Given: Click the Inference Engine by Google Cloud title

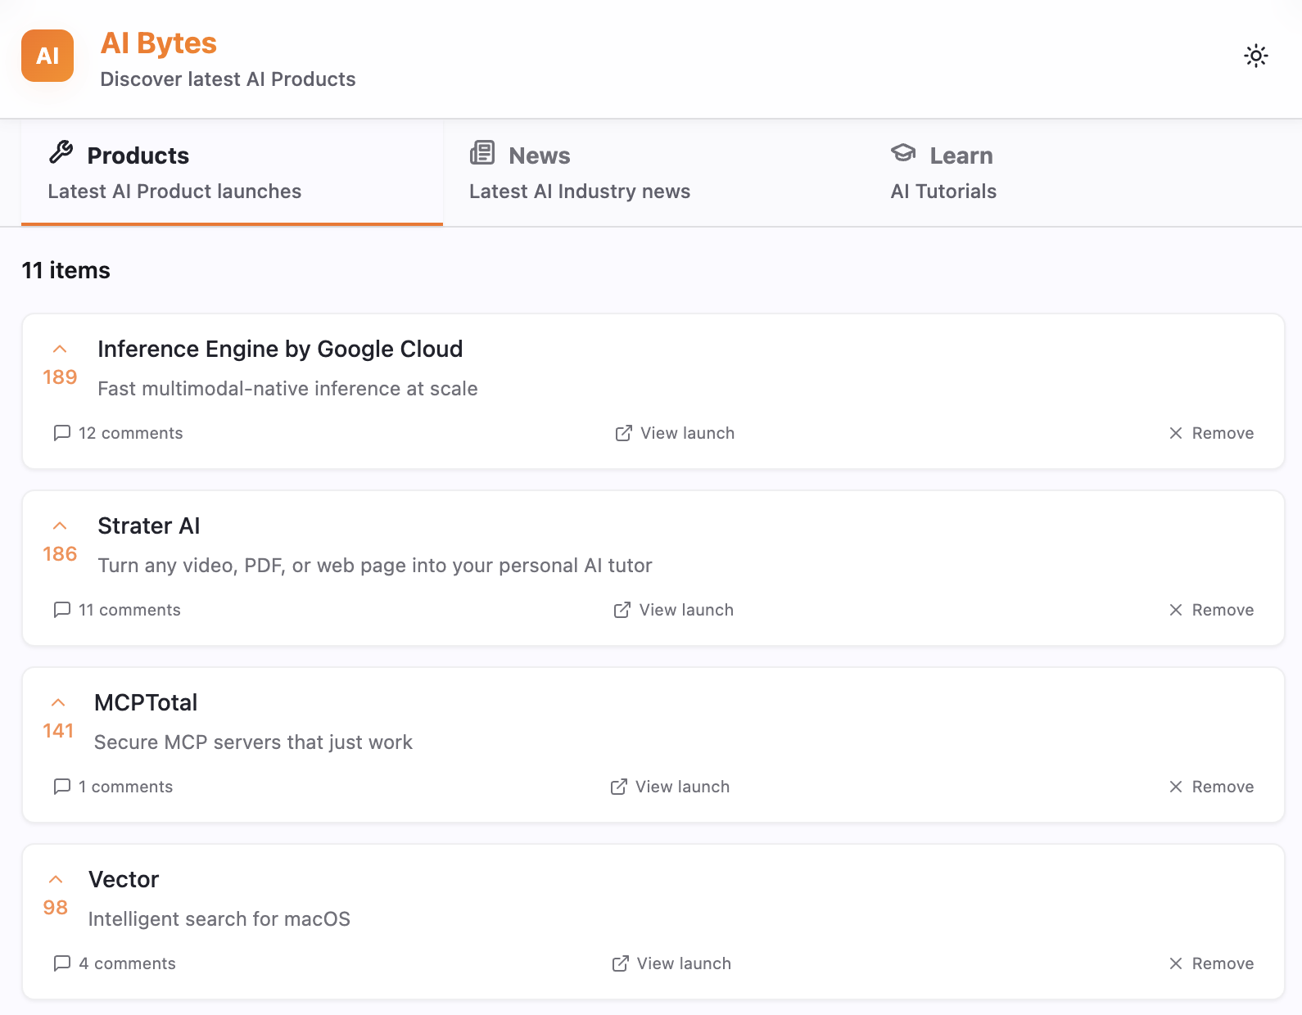Looking at the screenshot, I should [x=280, y=349].
